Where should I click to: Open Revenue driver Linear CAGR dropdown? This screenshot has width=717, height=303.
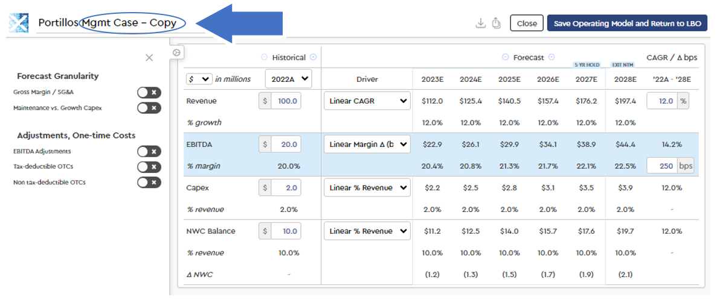(x=367, y=101)
